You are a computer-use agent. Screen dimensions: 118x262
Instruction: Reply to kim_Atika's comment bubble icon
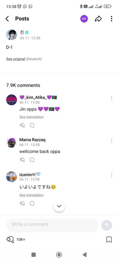(32, 125)
